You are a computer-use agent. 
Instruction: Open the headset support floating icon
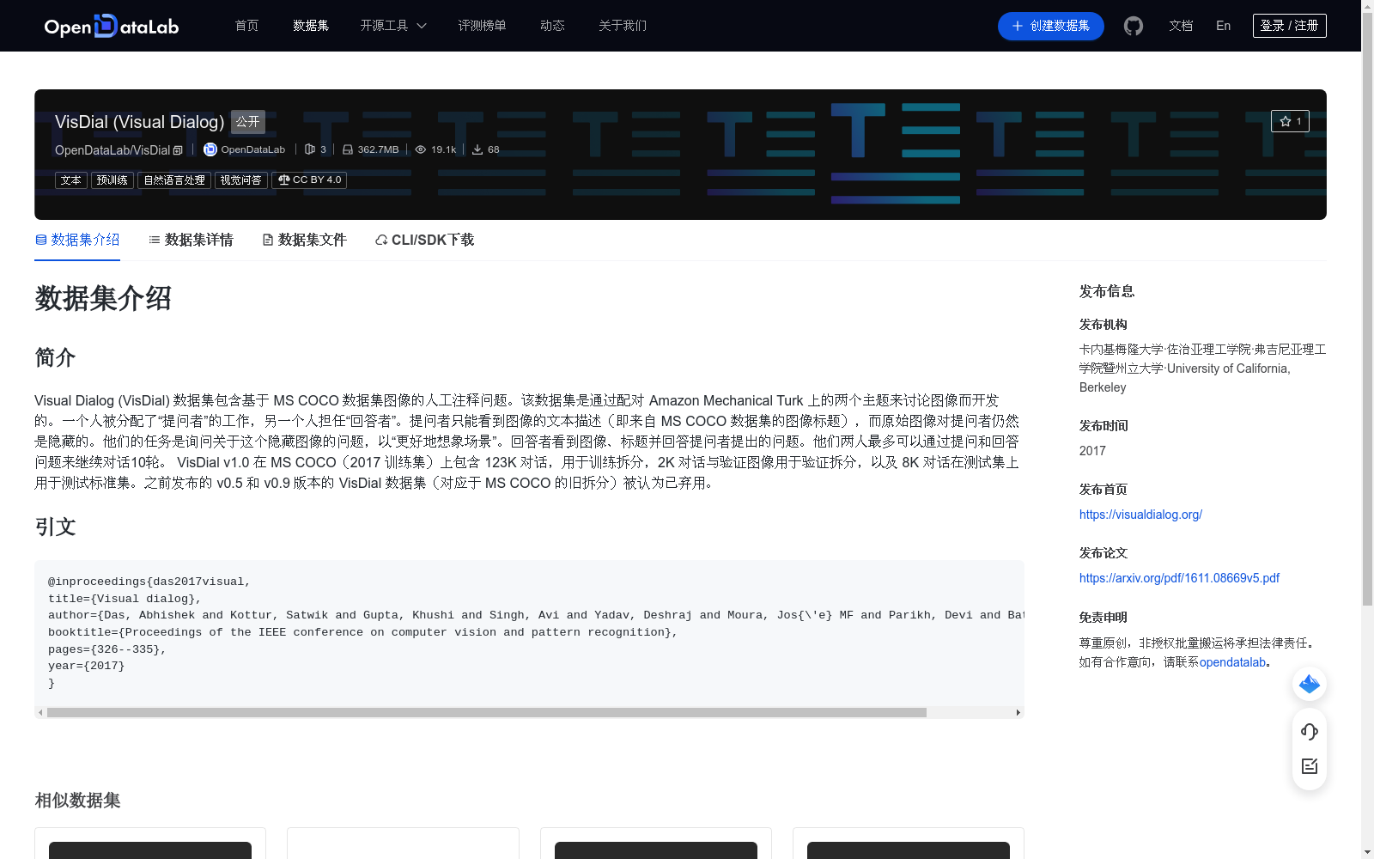pyautogui.click(x=1310, y=732)
